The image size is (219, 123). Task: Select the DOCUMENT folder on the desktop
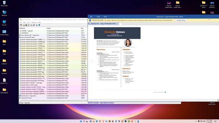4,91
